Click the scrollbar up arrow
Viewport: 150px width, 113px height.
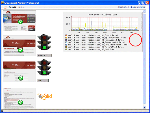[x=144, y=11]
